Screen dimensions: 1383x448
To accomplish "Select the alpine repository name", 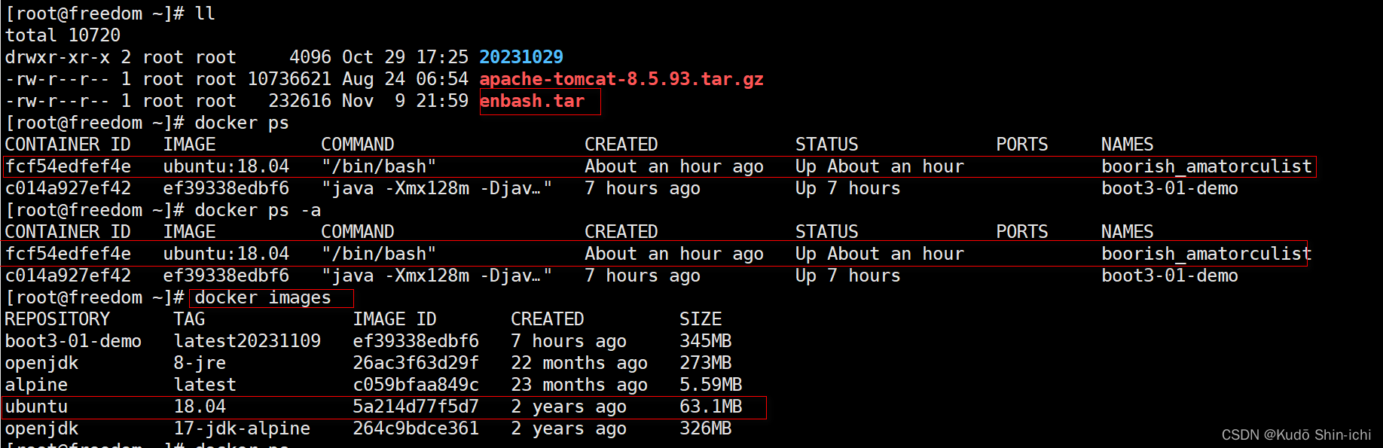I will pyautogui.click(x=36, y=385).
